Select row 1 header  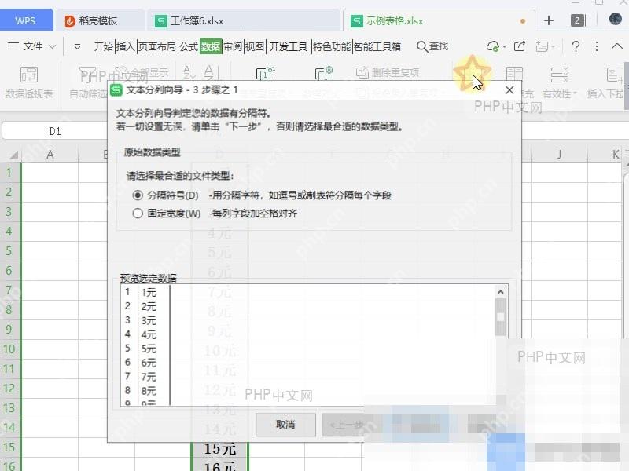[x=9, y=172]
